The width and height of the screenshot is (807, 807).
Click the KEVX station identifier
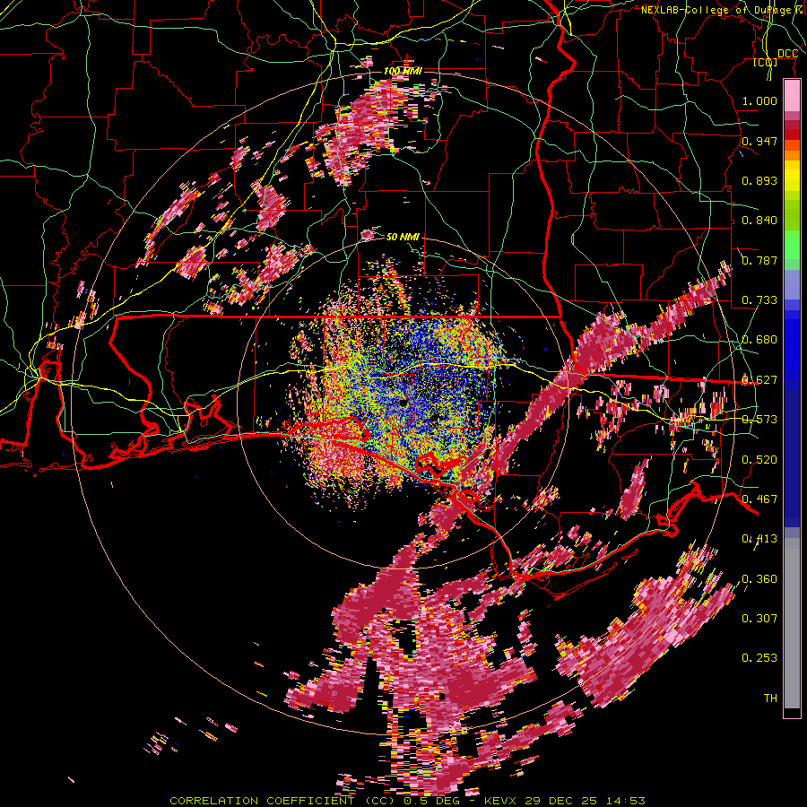502,801
